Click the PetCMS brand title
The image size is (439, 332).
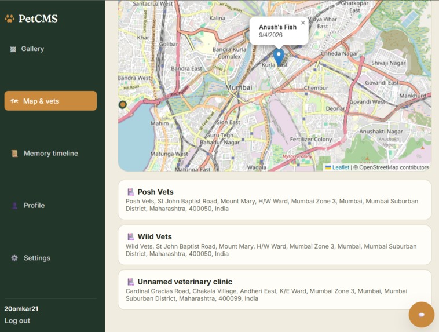click(x=38, y=19)
